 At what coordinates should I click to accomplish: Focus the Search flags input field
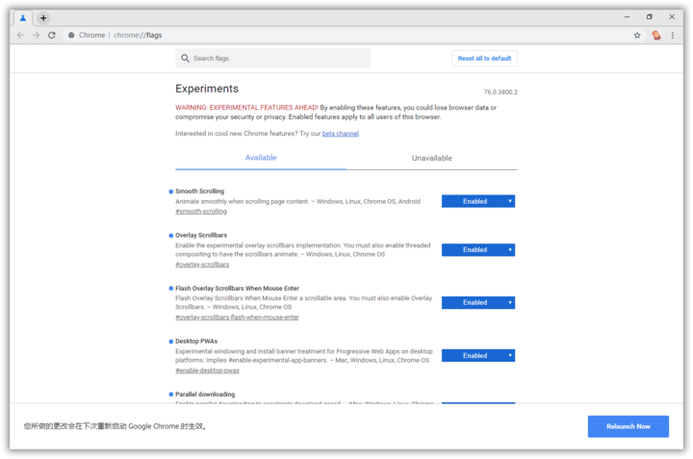(279, 59)
